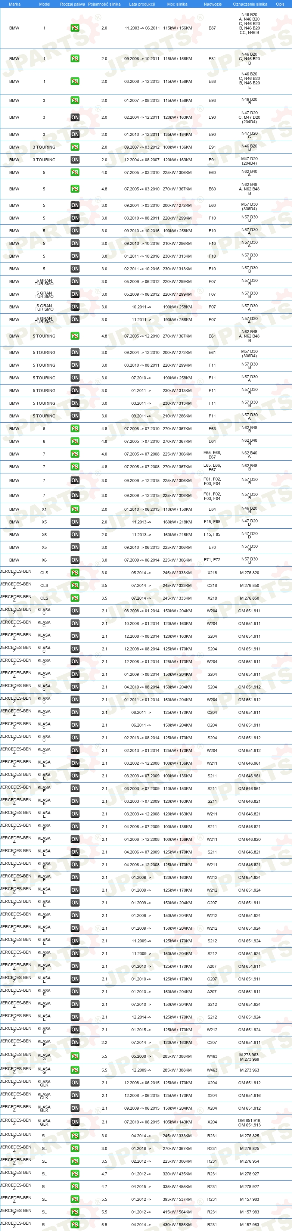Click the PB icon in the SL 320kW row
This screenshot has width=292, height=1231.
(x=75, y=1174)
